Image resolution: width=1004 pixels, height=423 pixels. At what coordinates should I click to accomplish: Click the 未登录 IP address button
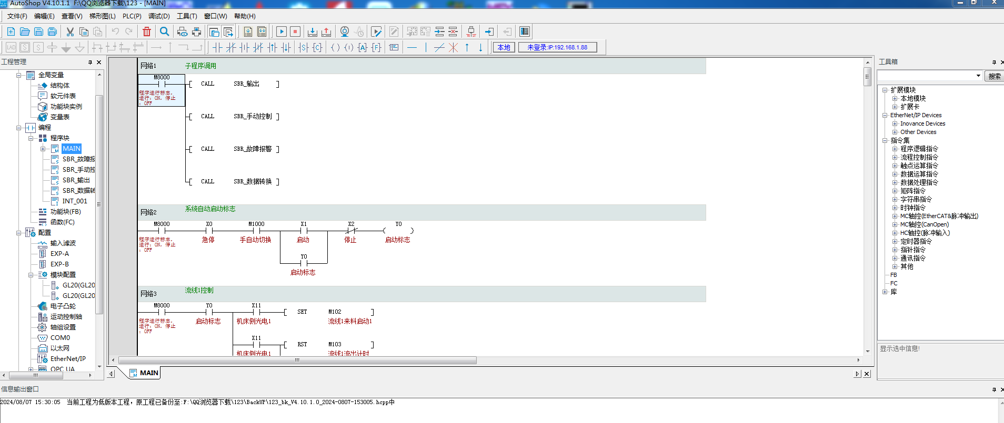(x=557, y=47)
